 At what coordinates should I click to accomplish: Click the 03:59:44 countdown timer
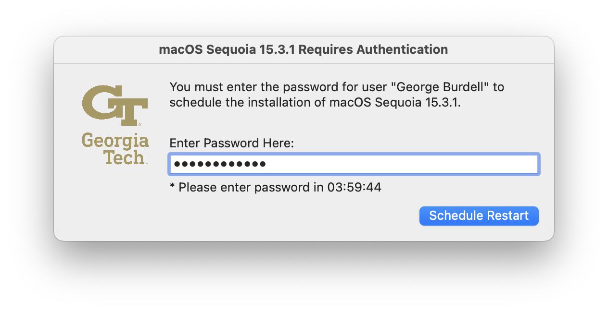(355, 187)
